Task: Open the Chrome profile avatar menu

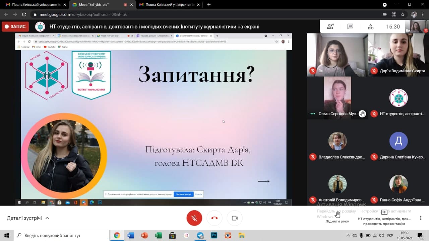Action: point(414,14)
